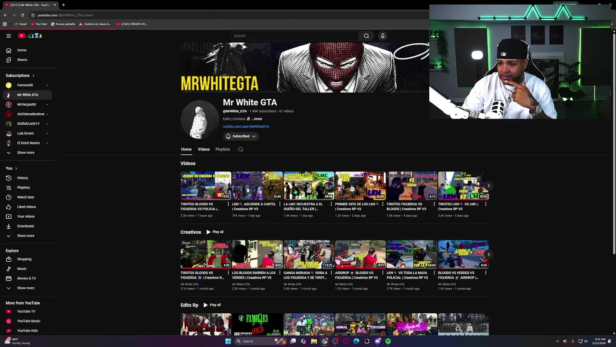The width and height of the screenshot is (616, 347).
Task: Go back in the browser
Action: 5,15
